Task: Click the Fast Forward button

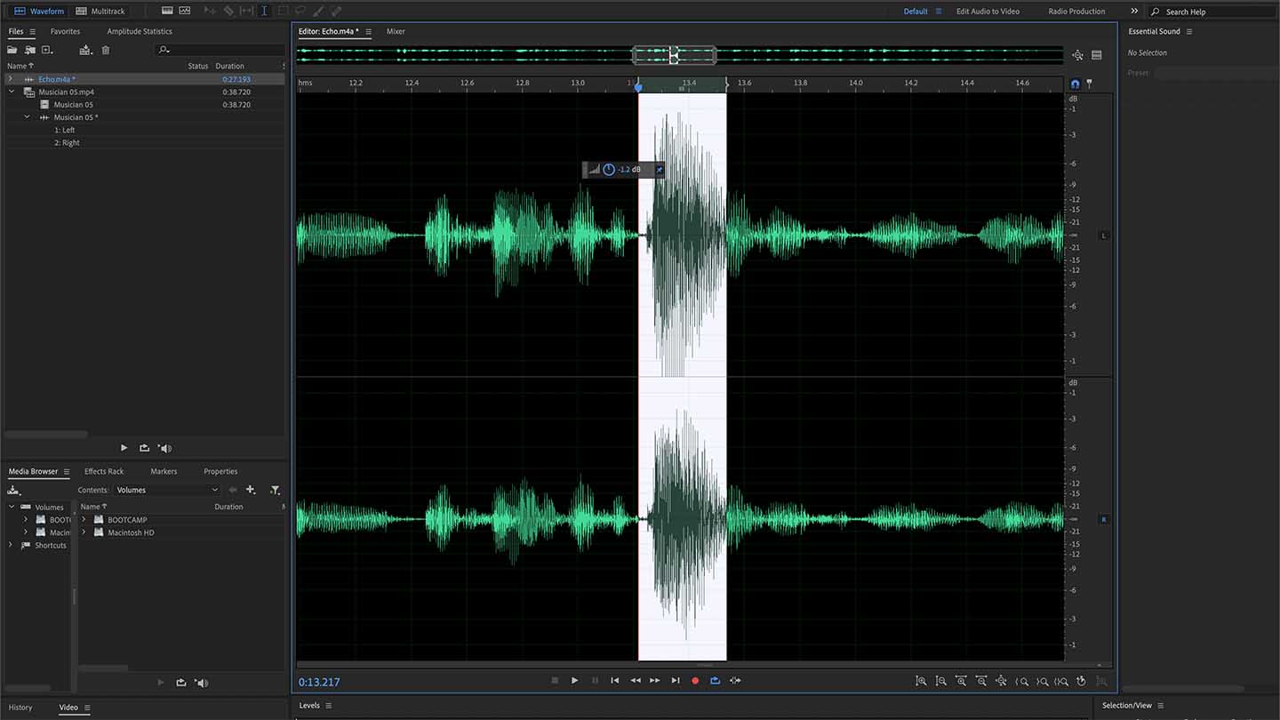Action: (x=655, y=681)
